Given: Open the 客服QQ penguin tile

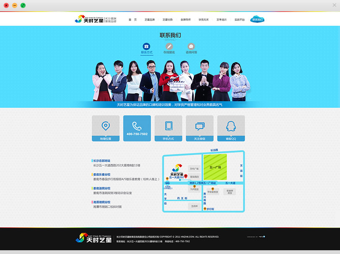Looking at the screenshot, I should [x=231, y=128].
